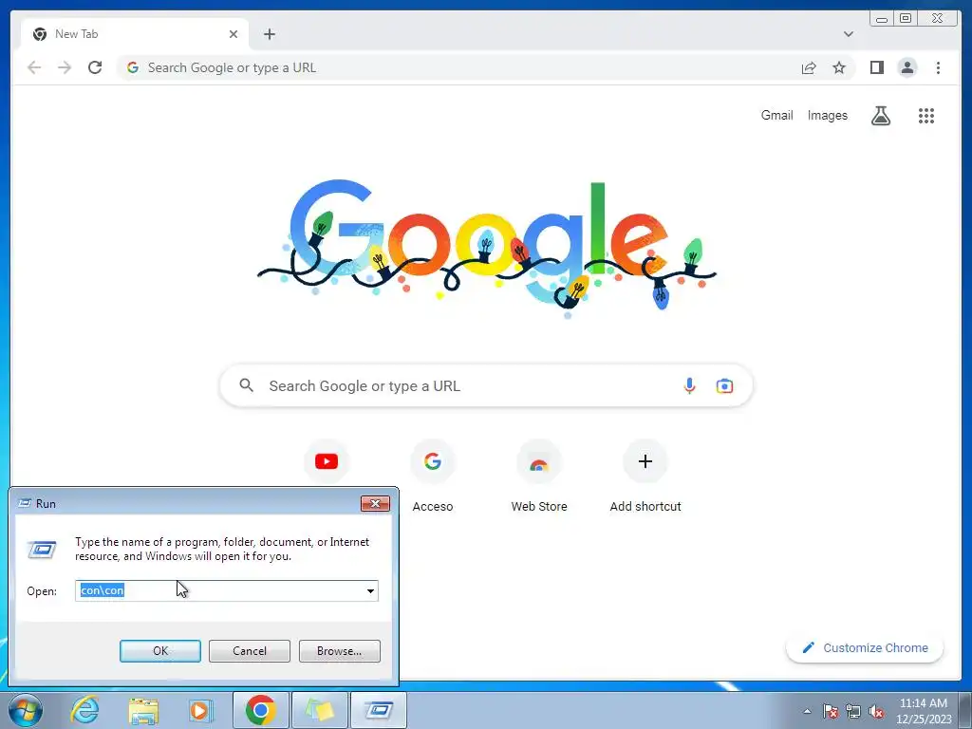Restore down the Chrome window

coord(905,18)
